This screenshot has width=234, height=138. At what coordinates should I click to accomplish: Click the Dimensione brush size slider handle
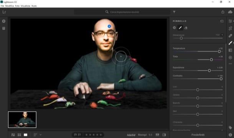tap(181, 38)
